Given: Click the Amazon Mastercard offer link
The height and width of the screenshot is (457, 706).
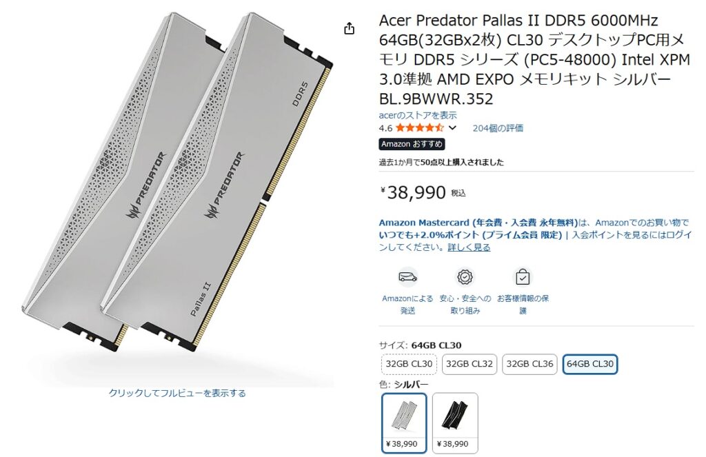Looking at the screenshot, I should [x=478, y=223].
